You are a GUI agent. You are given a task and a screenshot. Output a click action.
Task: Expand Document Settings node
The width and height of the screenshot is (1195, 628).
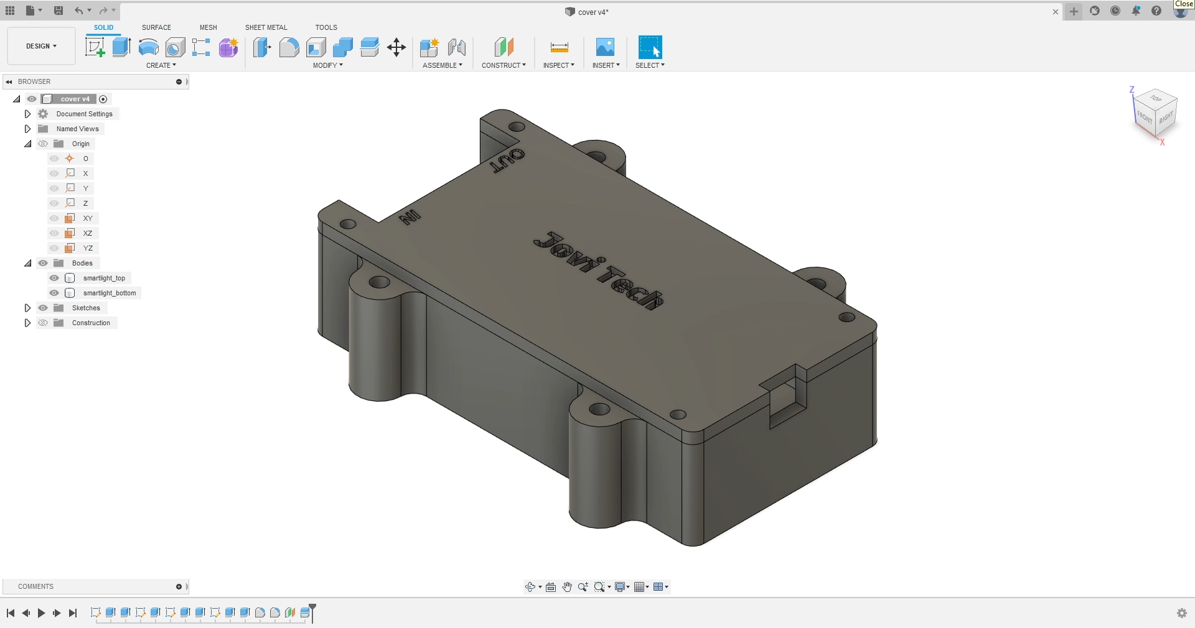pos(27,114)
